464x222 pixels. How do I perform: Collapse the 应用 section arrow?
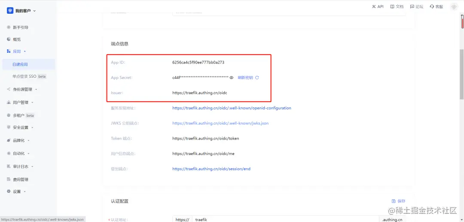25,51
